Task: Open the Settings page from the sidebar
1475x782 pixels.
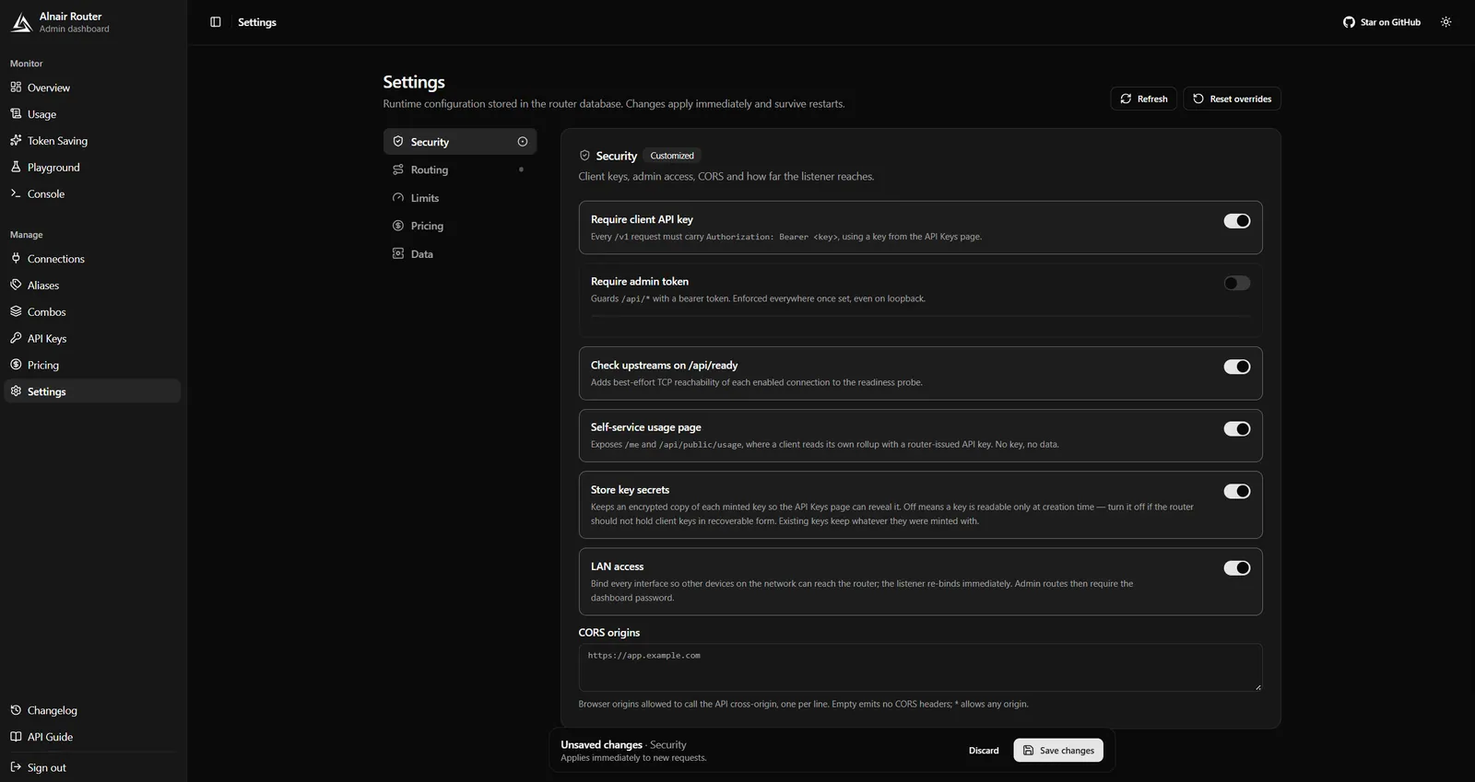Action: coord(92,391)
